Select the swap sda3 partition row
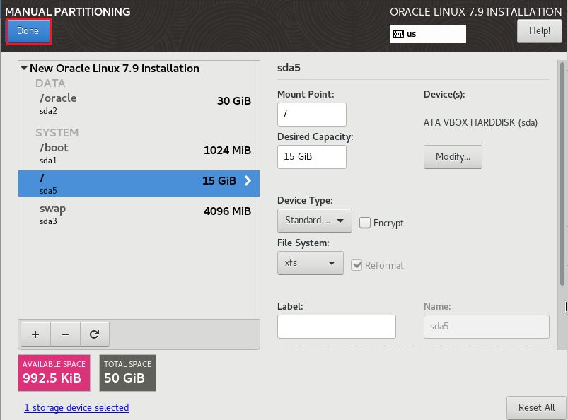 coord(139,214)
